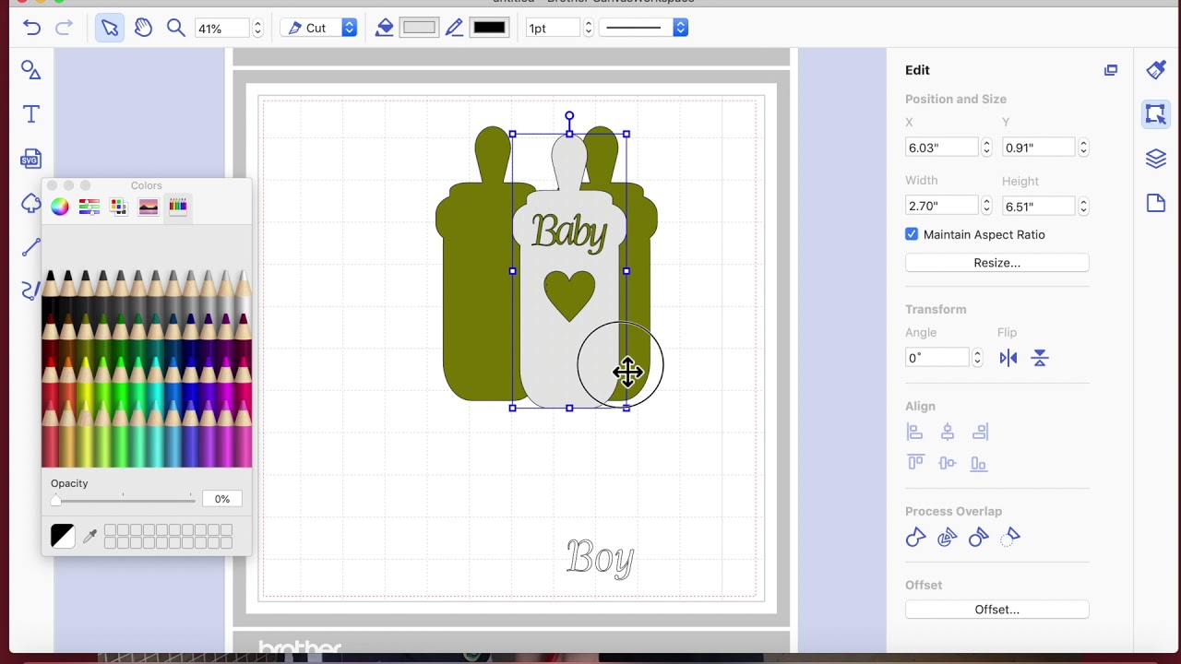The height and width of the screenshot is (664, 1181).
Task: Pick the eyedropper in Colors panel
Action: [90, 536]
